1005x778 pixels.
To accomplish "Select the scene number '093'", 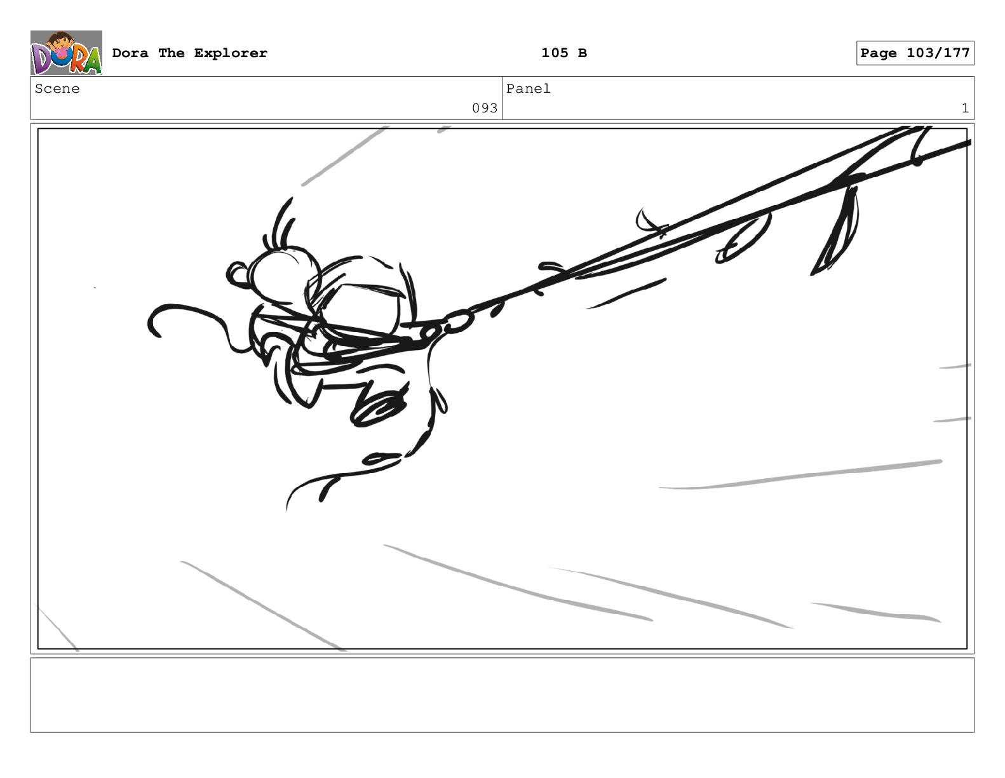I will pos(485,109).
